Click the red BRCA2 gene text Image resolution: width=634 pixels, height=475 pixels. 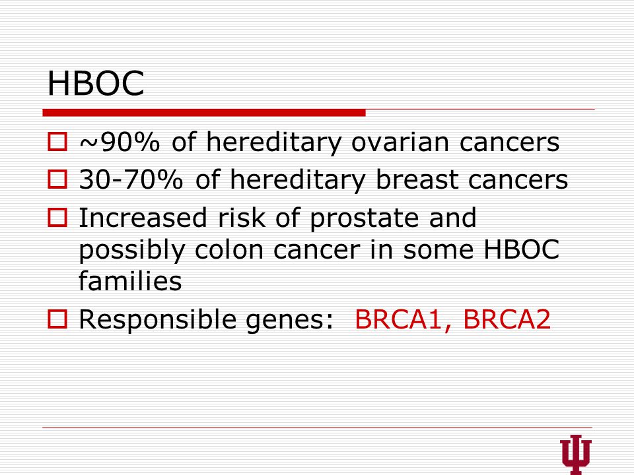(507, 319)
